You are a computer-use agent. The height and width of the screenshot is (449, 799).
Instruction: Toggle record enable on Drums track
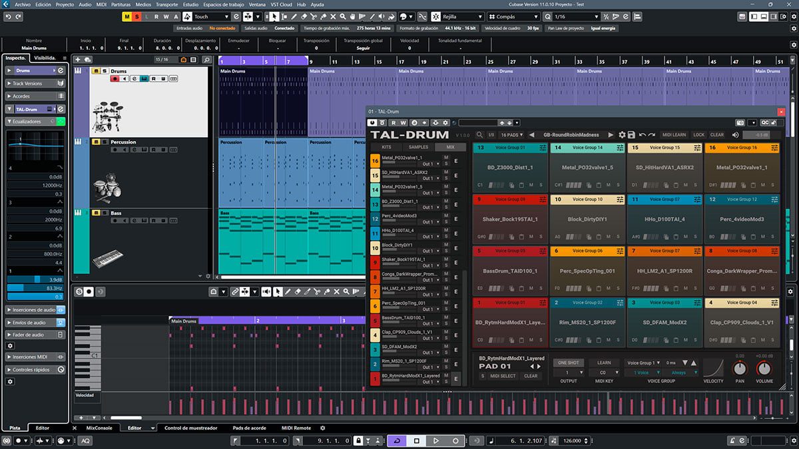(x=115, y=78)
